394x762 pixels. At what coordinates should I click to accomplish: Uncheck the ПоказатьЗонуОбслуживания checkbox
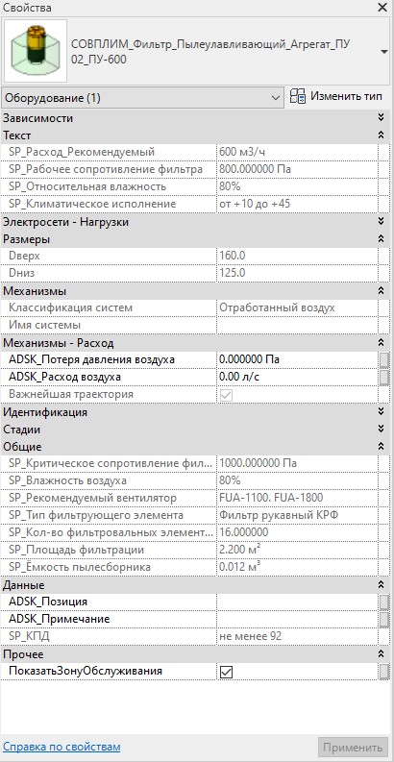coord(227,672)
